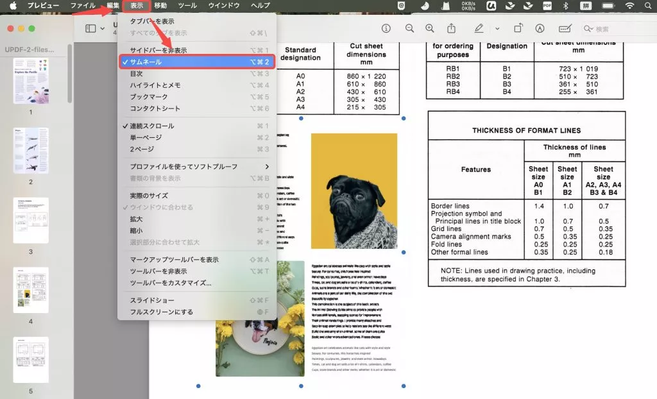Screen dimensions: 657x399
Task: Open the ヘルプ menu
Action: 260,5
